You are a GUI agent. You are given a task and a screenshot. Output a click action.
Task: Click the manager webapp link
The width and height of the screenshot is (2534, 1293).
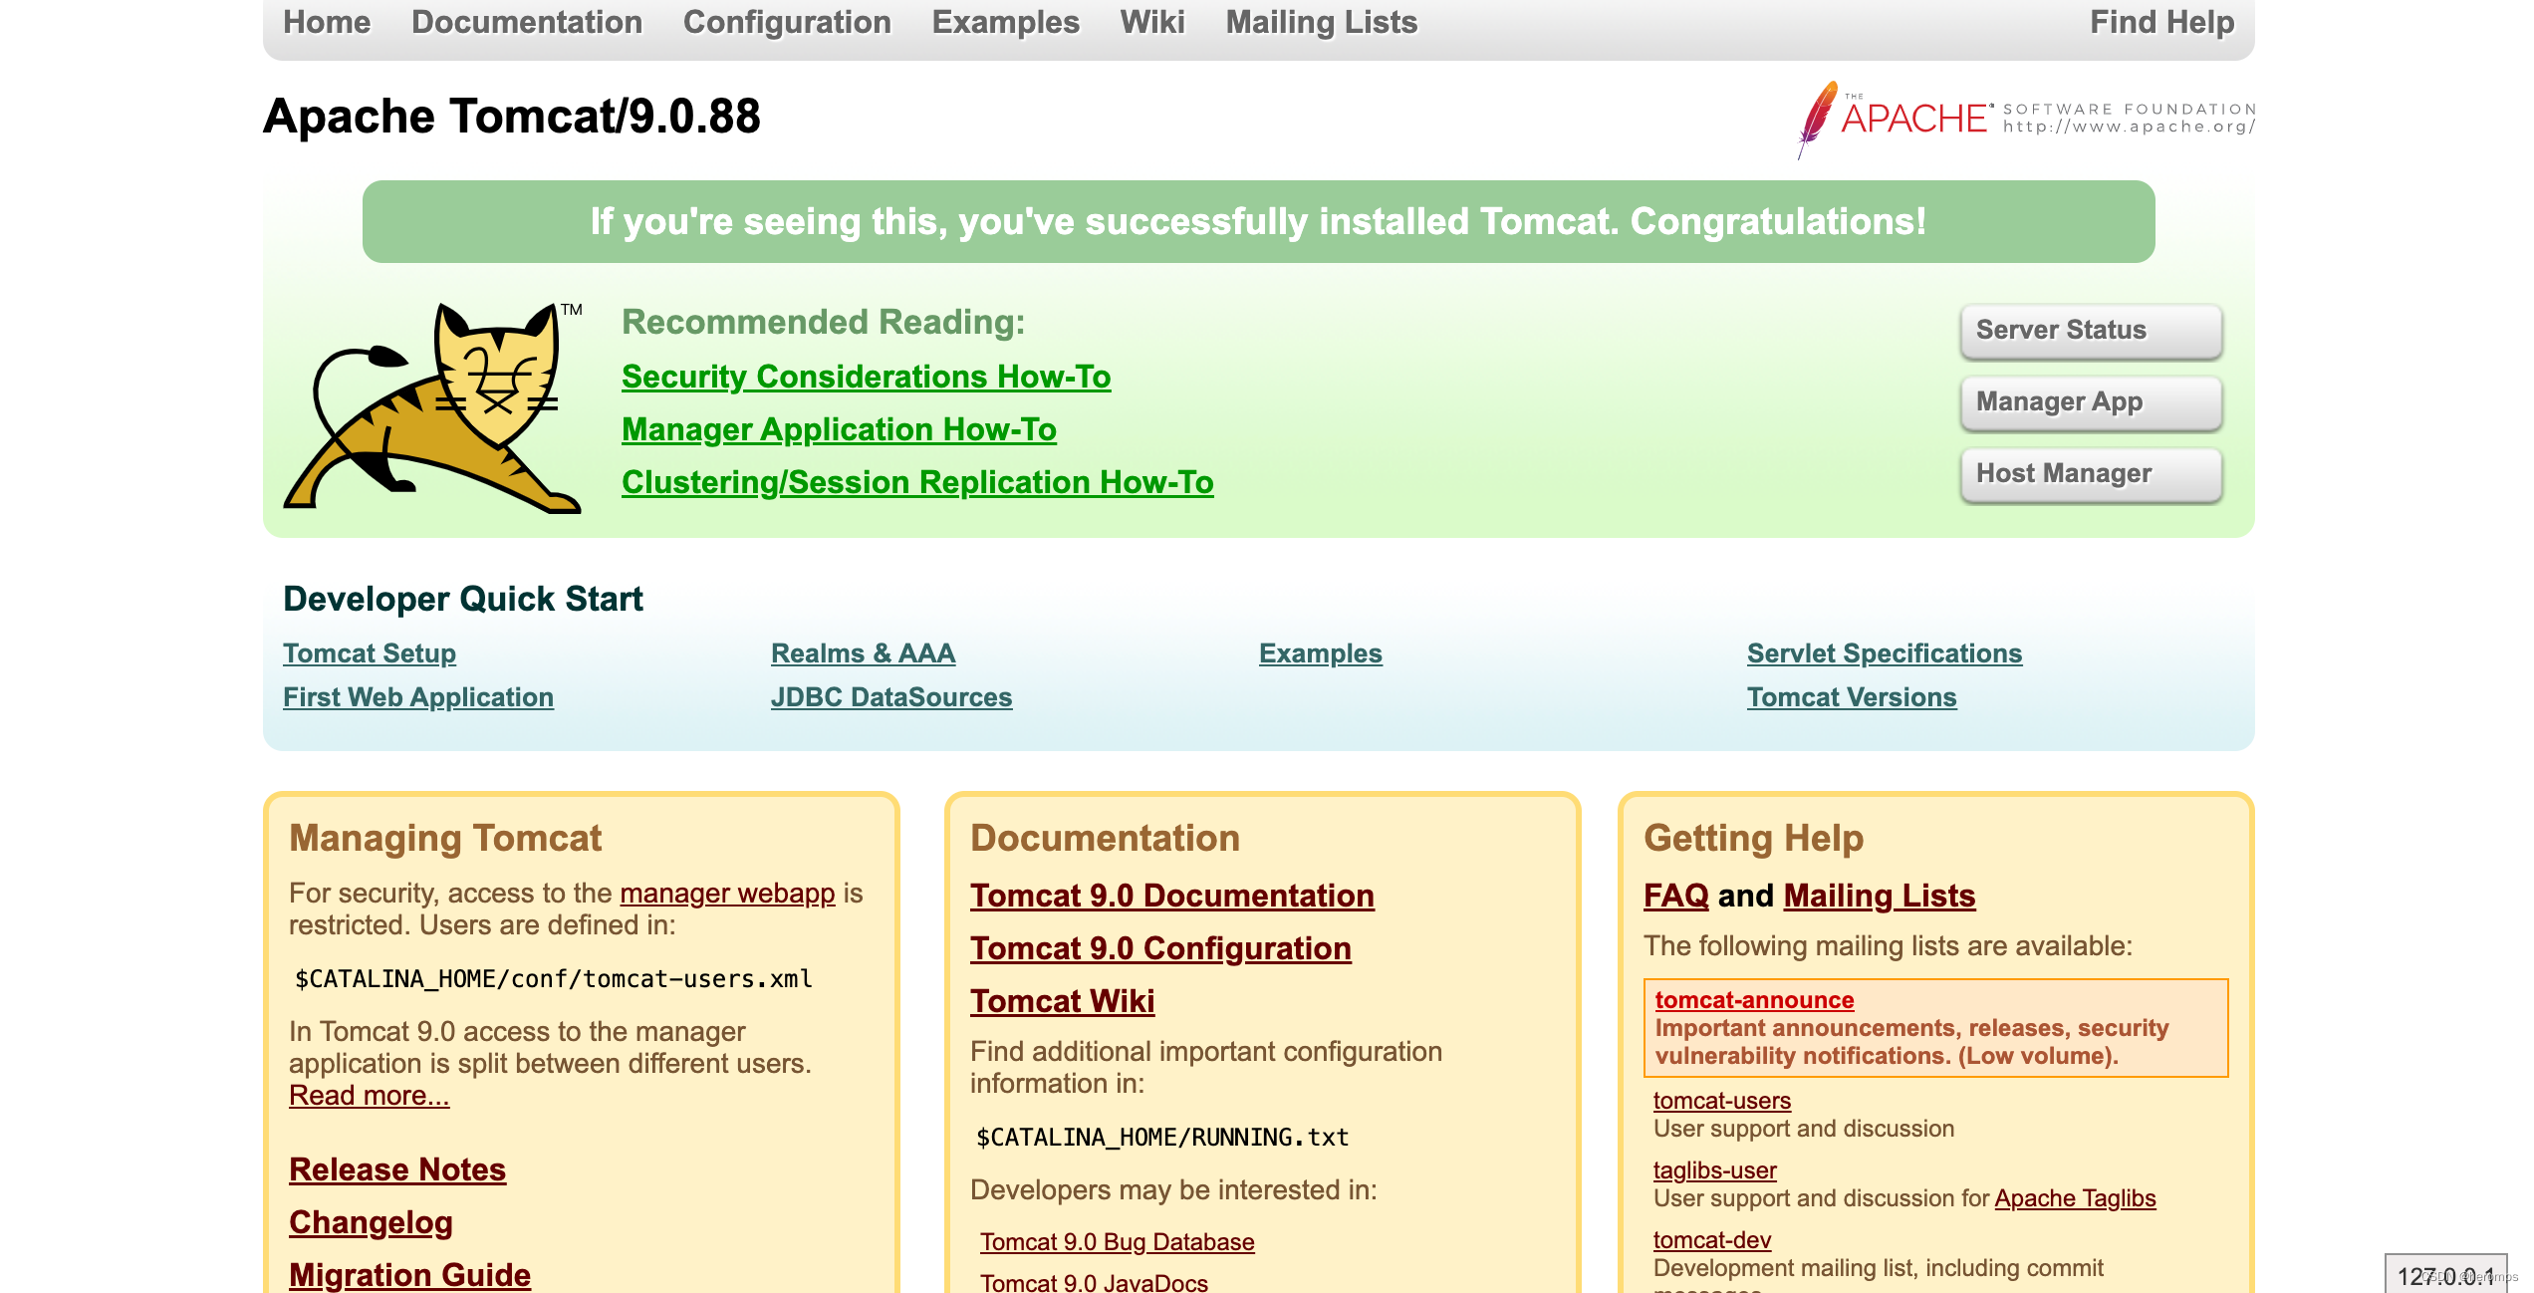727,893
